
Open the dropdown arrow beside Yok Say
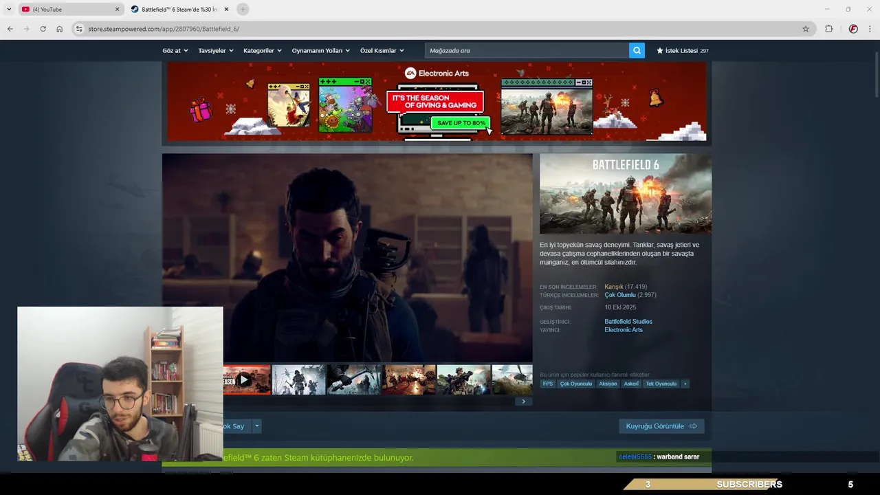(x=257, y=426)
